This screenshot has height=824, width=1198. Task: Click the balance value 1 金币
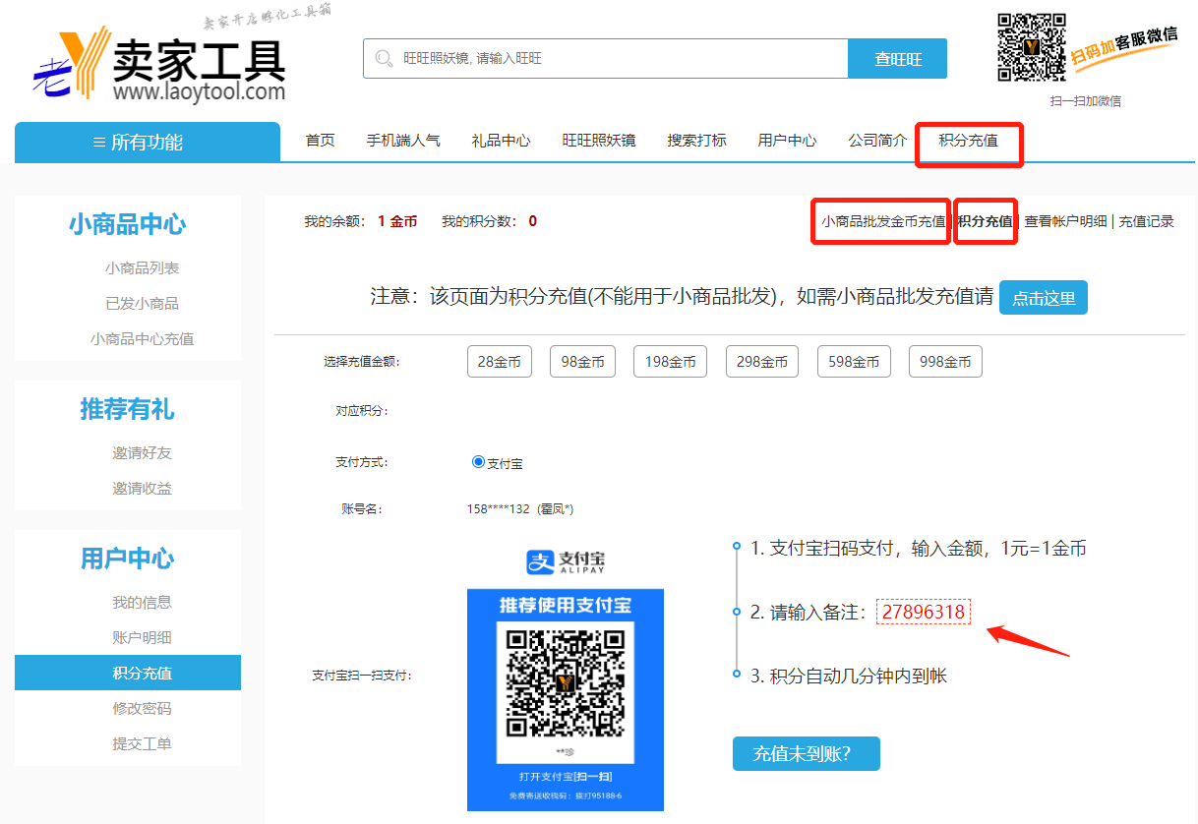(x=397, y=221)
